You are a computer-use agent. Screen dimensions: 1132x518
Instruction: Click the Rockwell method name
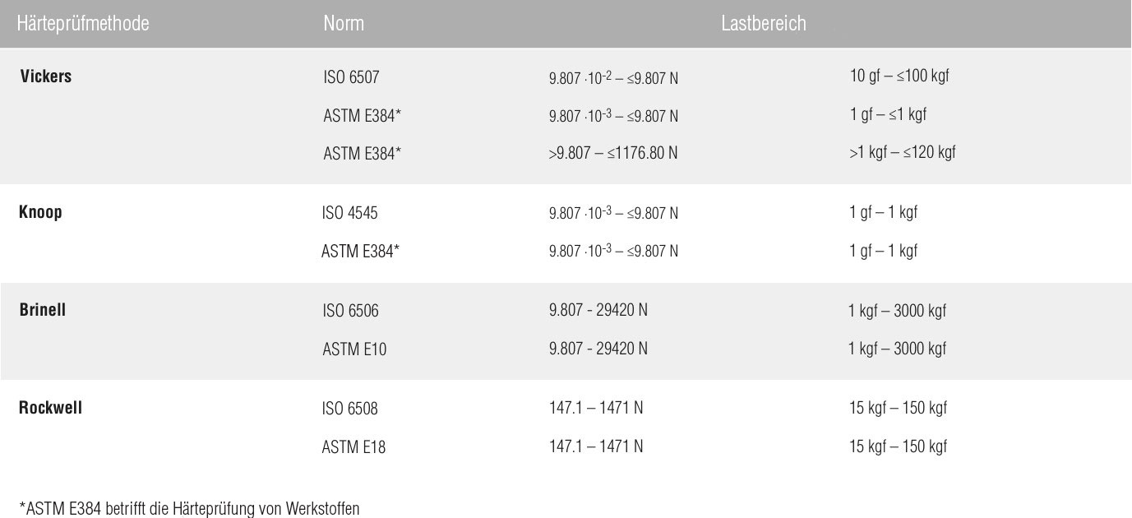click(51, 407)
